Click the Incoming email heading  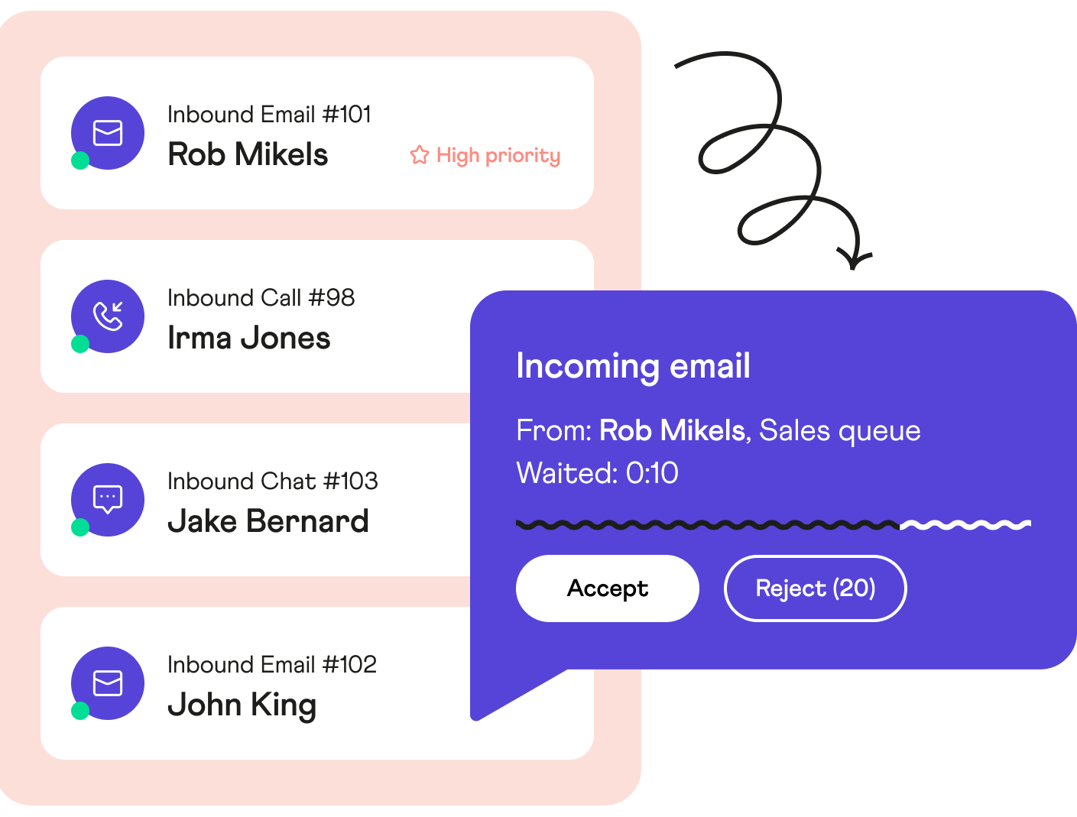coord(633,366)
